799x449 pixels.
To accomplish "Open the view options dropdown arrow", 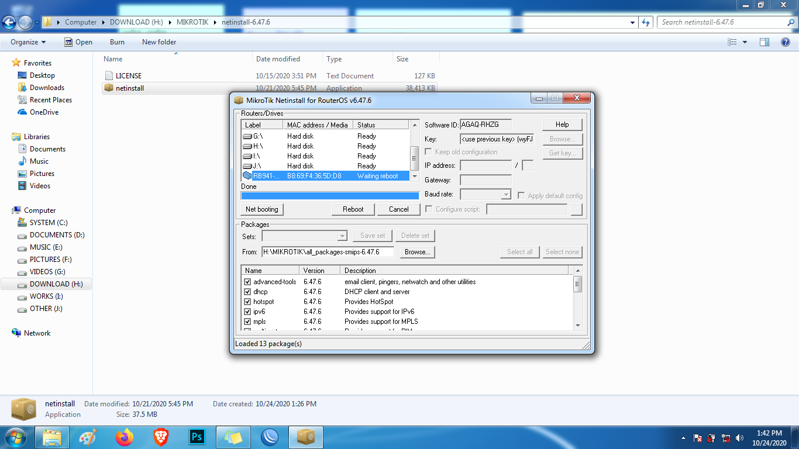I will point(745,42).
